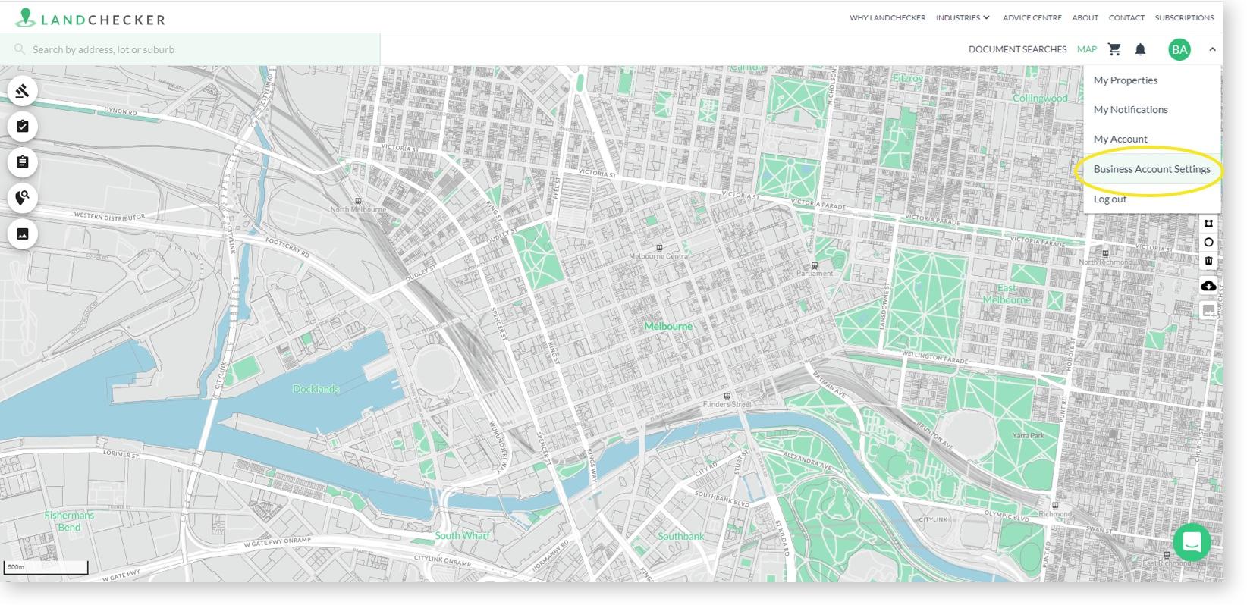Viewport: 1247px width, 605px height.
Task: Go to Subscriptions page
Action: (x=1184, y=17)
